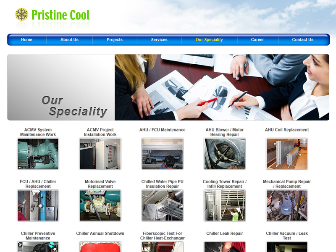
Task: Select Chilled Water Pipe PU Insulation Repair title
Action: (x=163, y=184)
